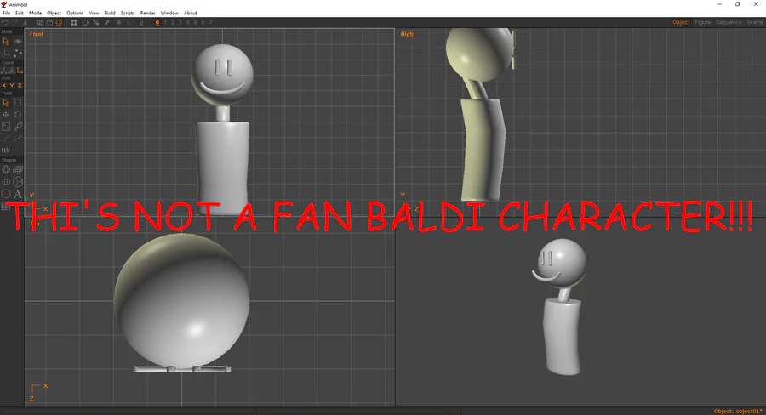Image resolution: width=766 pixels, height=415 pixels.
Task: Open the About menu
Action: coord(191,14)
